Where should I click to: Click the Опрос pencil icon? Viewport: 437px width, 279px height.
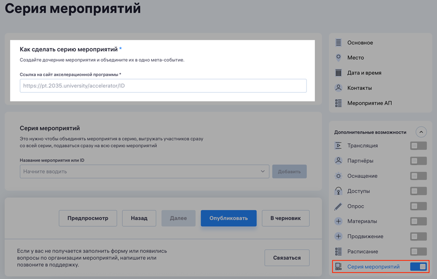338,206
